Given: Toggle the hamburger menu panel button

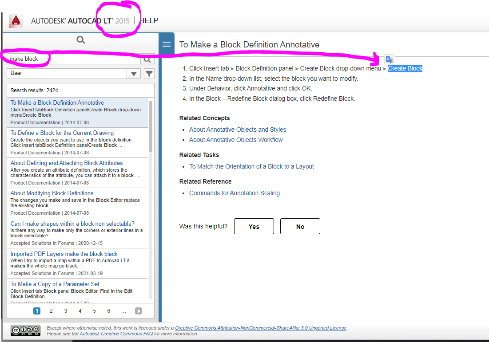Looking at the screenshot, I should coord(167,44).
